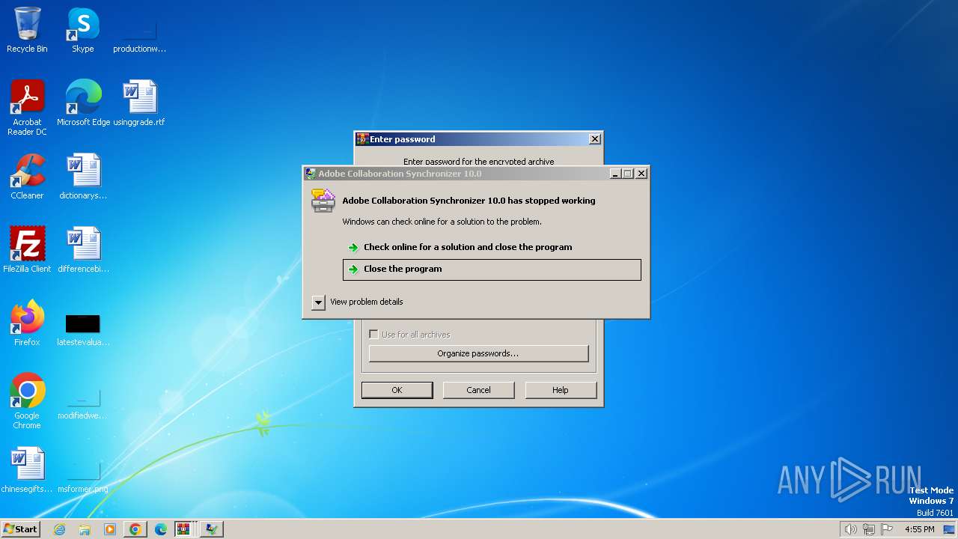Click OK in Enter password dialog
Screen dimensions: 958x539
[x=397, y=390]
